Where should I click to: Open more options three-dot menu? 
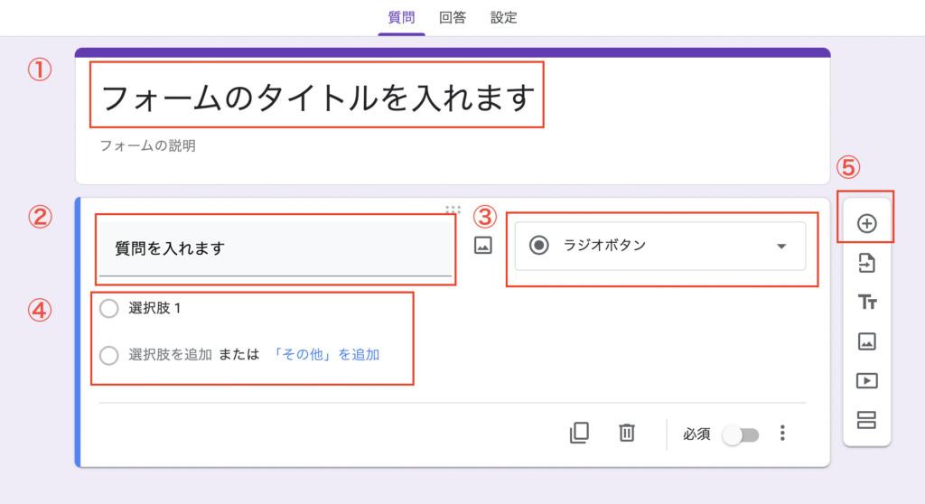point(782,433)
